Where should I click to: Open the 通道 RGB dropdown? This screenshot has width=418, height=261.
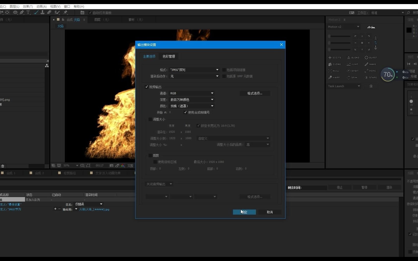[192, 93]
